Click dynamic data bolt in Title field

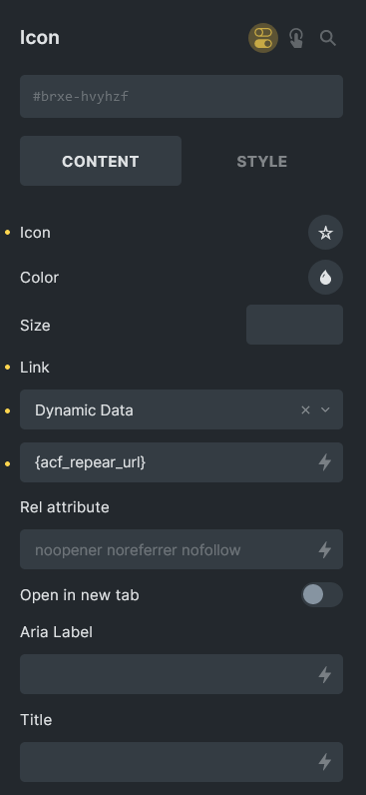pos(324,761)
